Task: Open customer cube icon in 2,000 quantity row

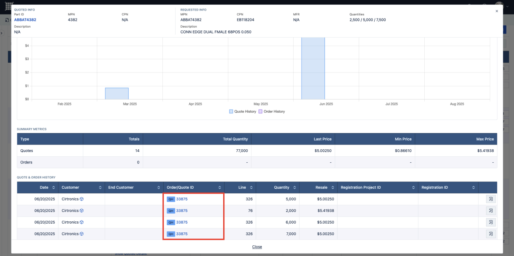Action: (x=81, y=211)
